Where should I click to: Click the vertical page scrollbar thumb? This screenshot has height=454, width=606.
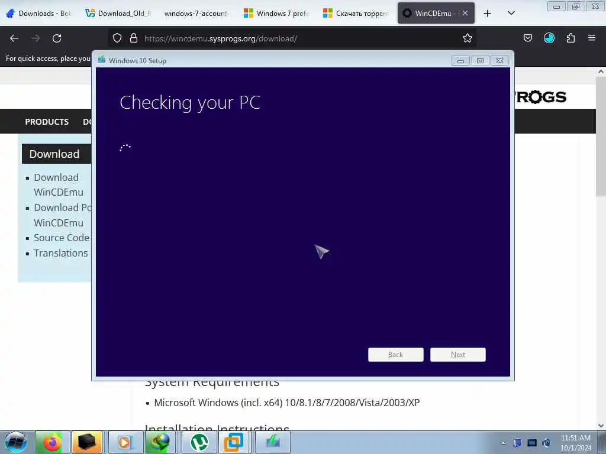pyautogui.click(x=601, y=135)
